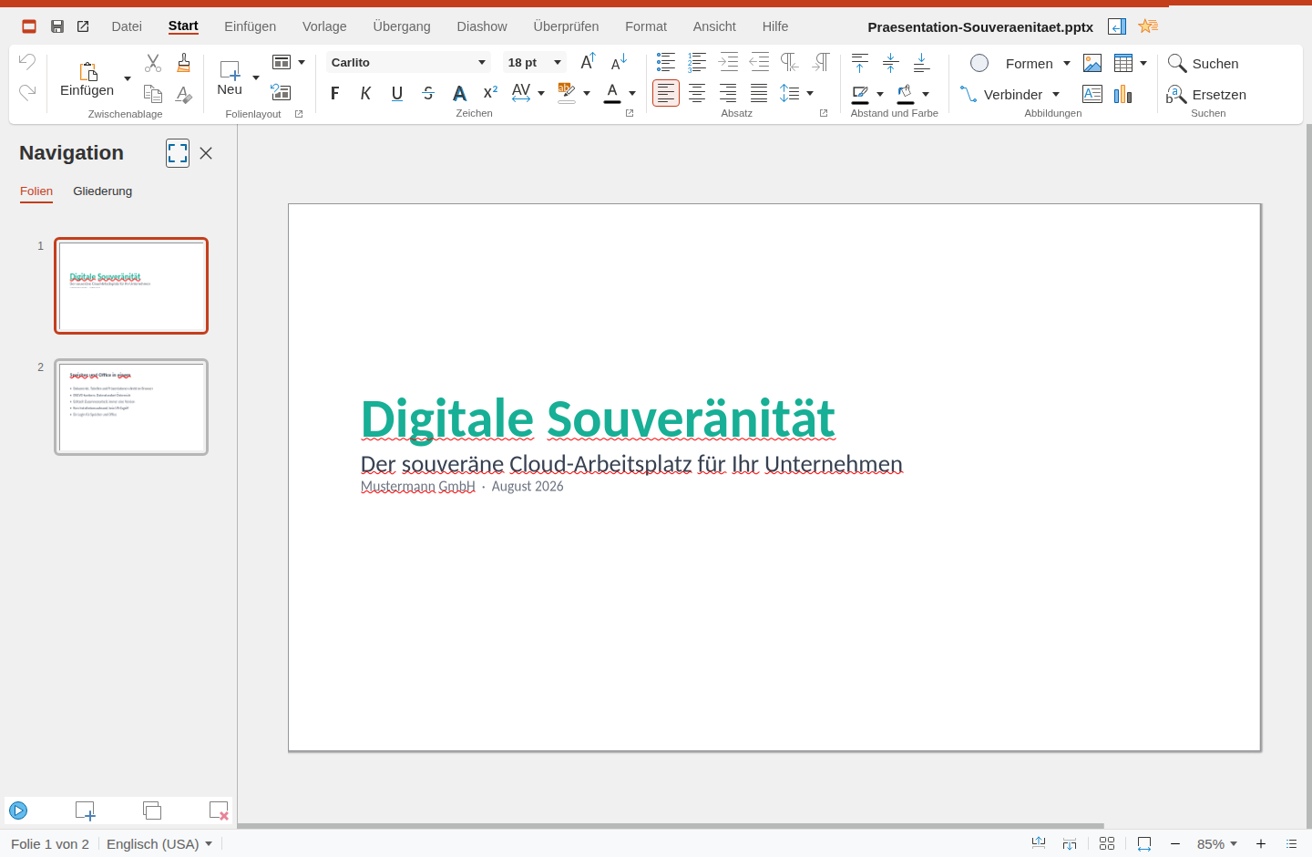Toggle superscript x² formatting
This screenshot has height=857, width=1312.
(490, 93)
